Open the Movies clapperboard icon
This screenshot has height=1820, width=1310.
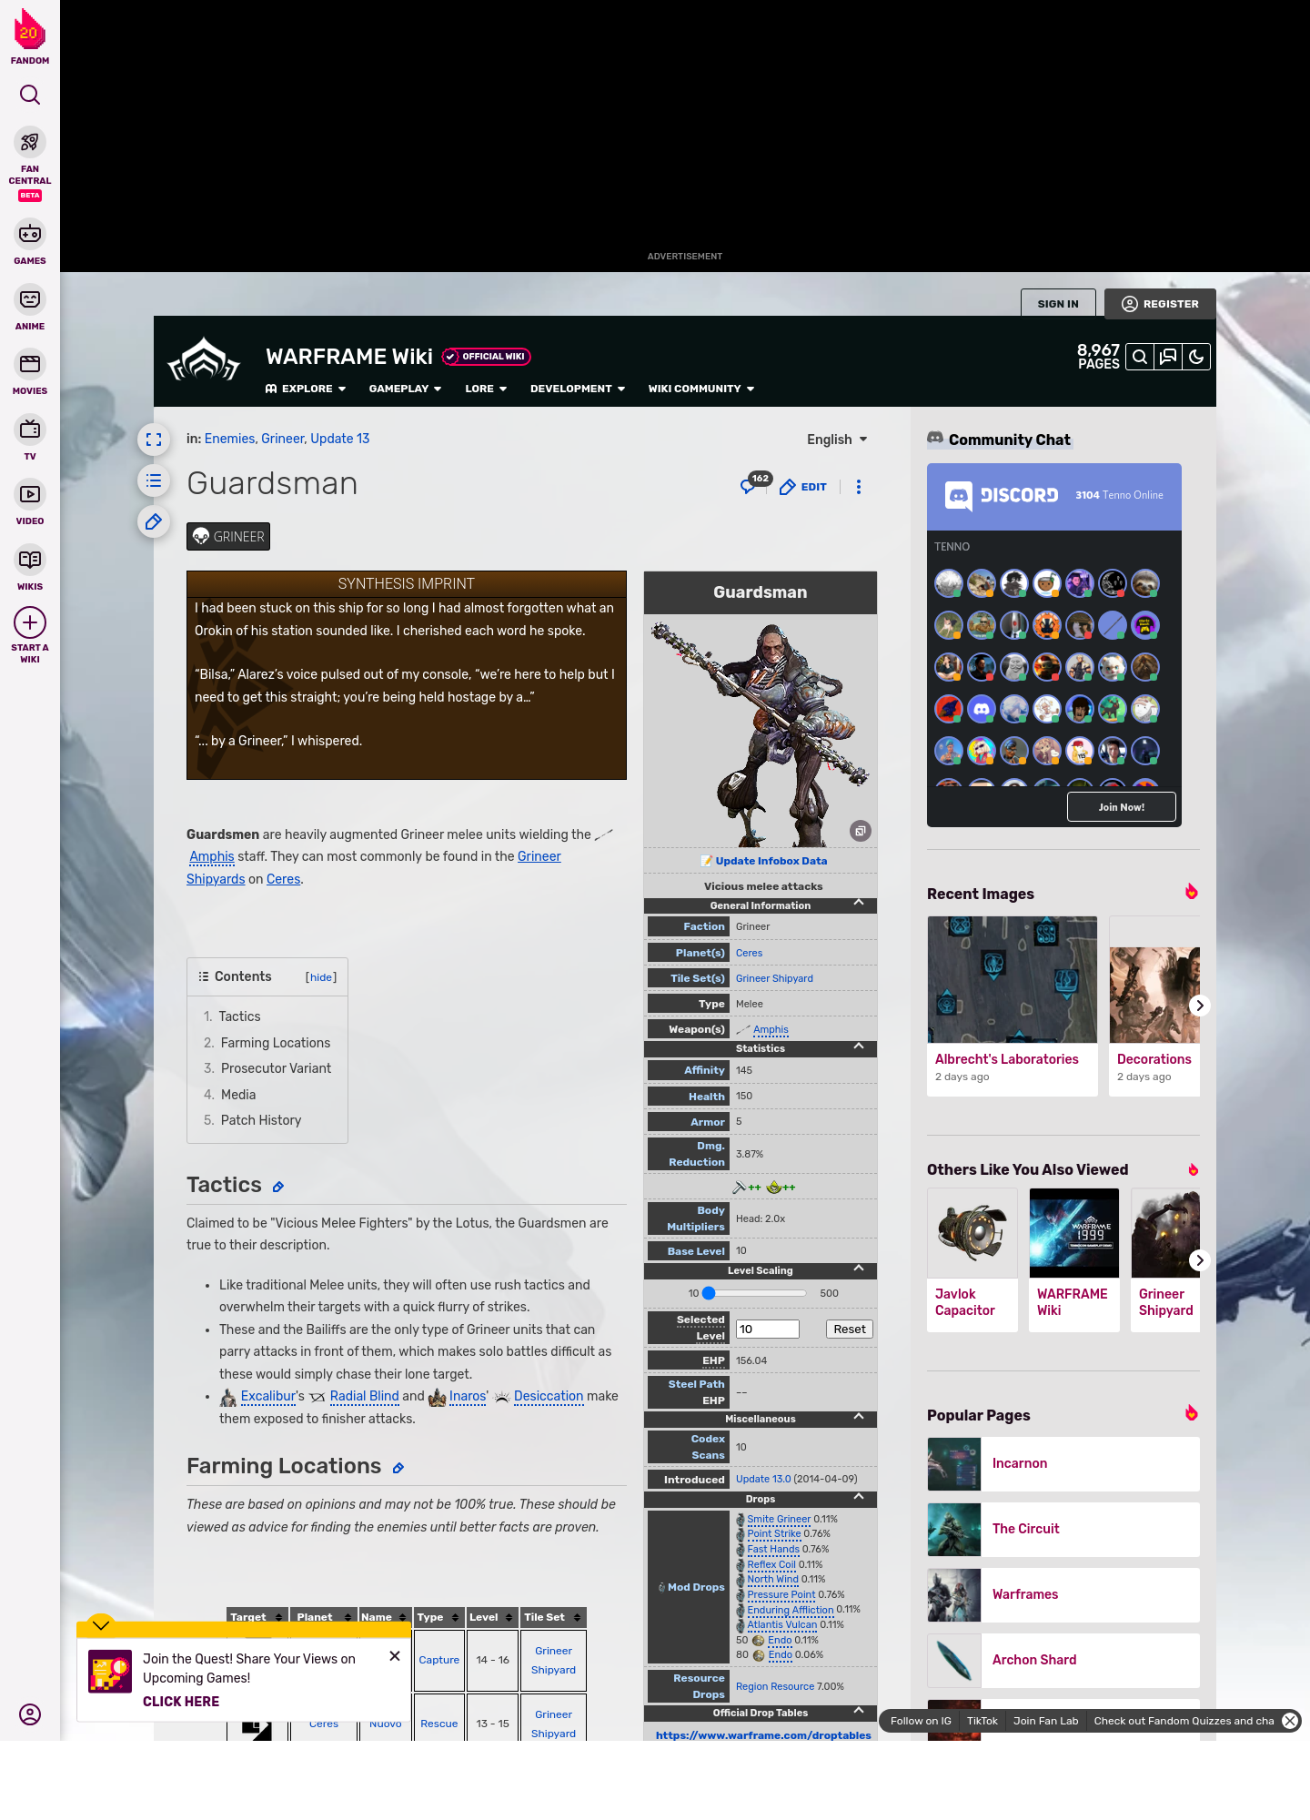tap(30, 364)
